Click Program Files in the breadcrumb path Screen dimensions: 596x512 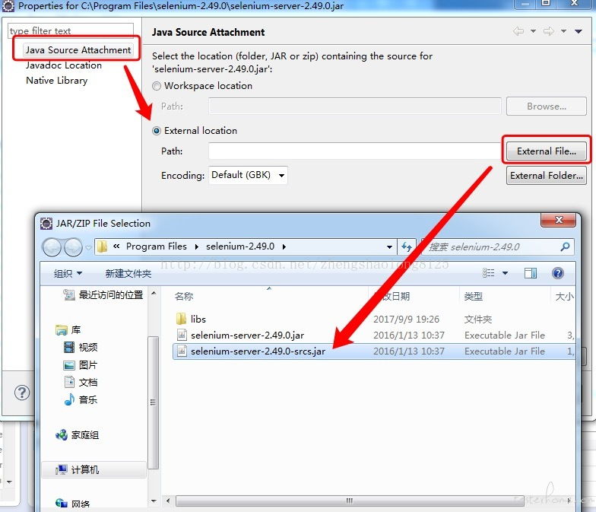point(157,246)
